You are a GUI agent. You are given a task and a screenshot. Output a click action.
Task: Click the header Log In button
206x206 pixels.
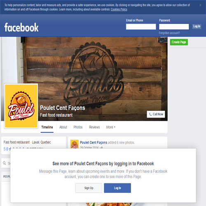click(197, 26)
